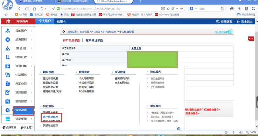Open a new browser tab with plus

point(140,1)
